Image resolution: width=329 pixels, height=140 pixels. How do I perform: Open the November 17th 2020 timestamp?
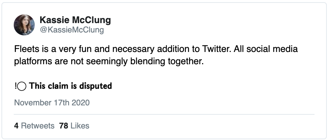coord(52,103)
